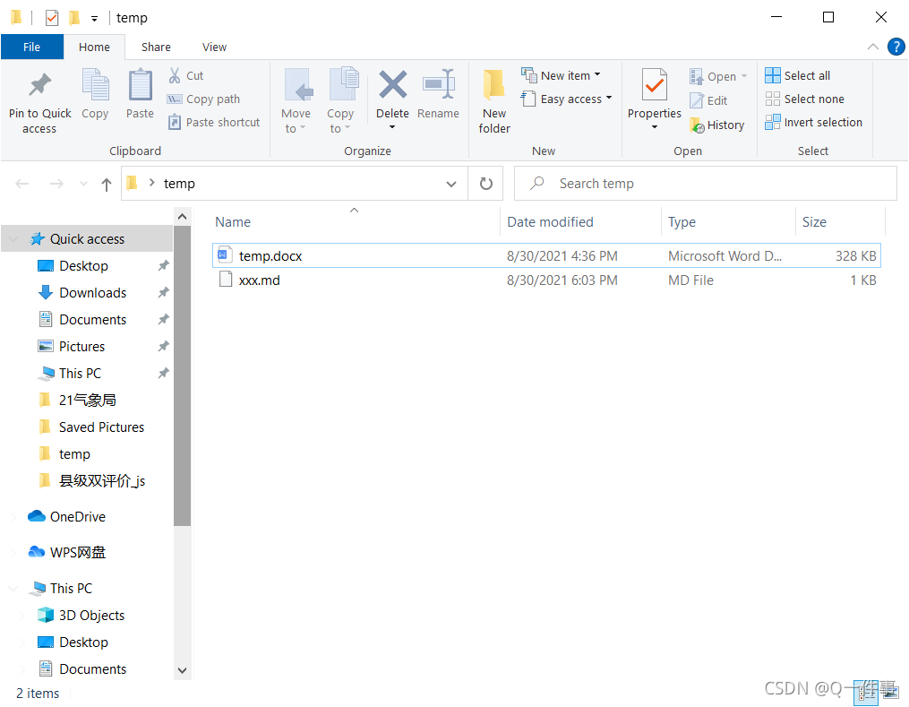Click the red Delete X icon
This screenshot has width=909, height=707.
coord(392,84)
